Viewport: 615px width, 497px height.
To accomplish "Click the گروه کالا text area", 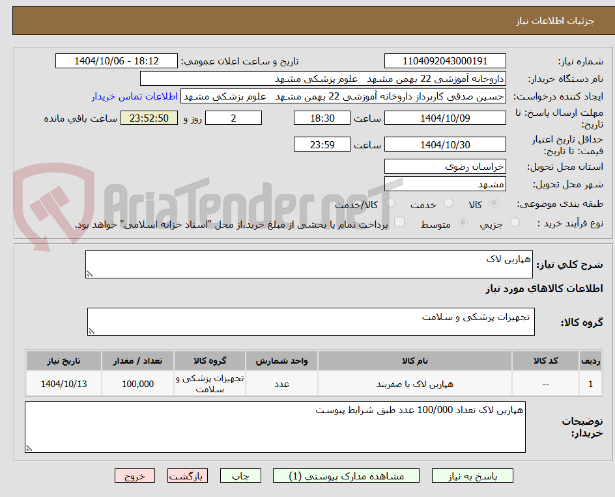I will click(310, 321).
